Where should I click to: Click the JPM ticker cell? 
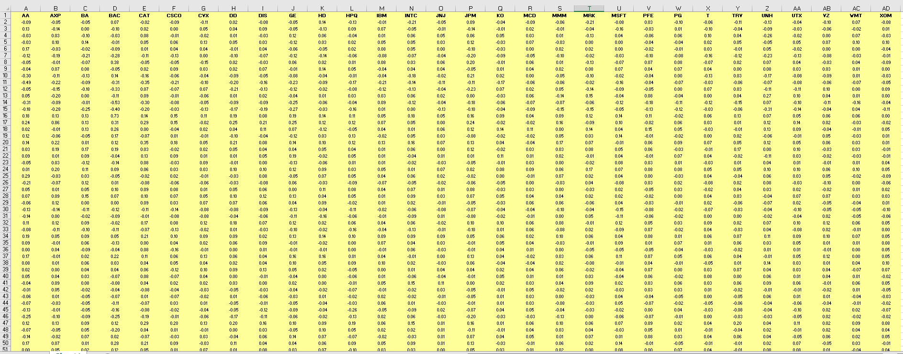[471, 15]
